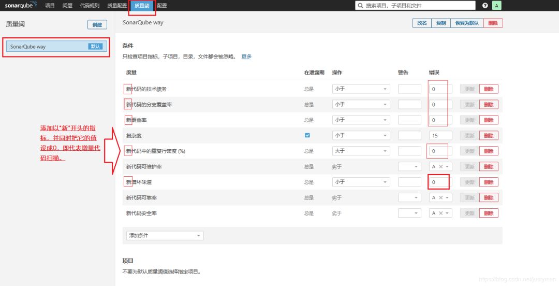Open the user avatar A menu
The width and height of the screenshot is (559, 286).
pyautogui.click(x=496, y=6)
